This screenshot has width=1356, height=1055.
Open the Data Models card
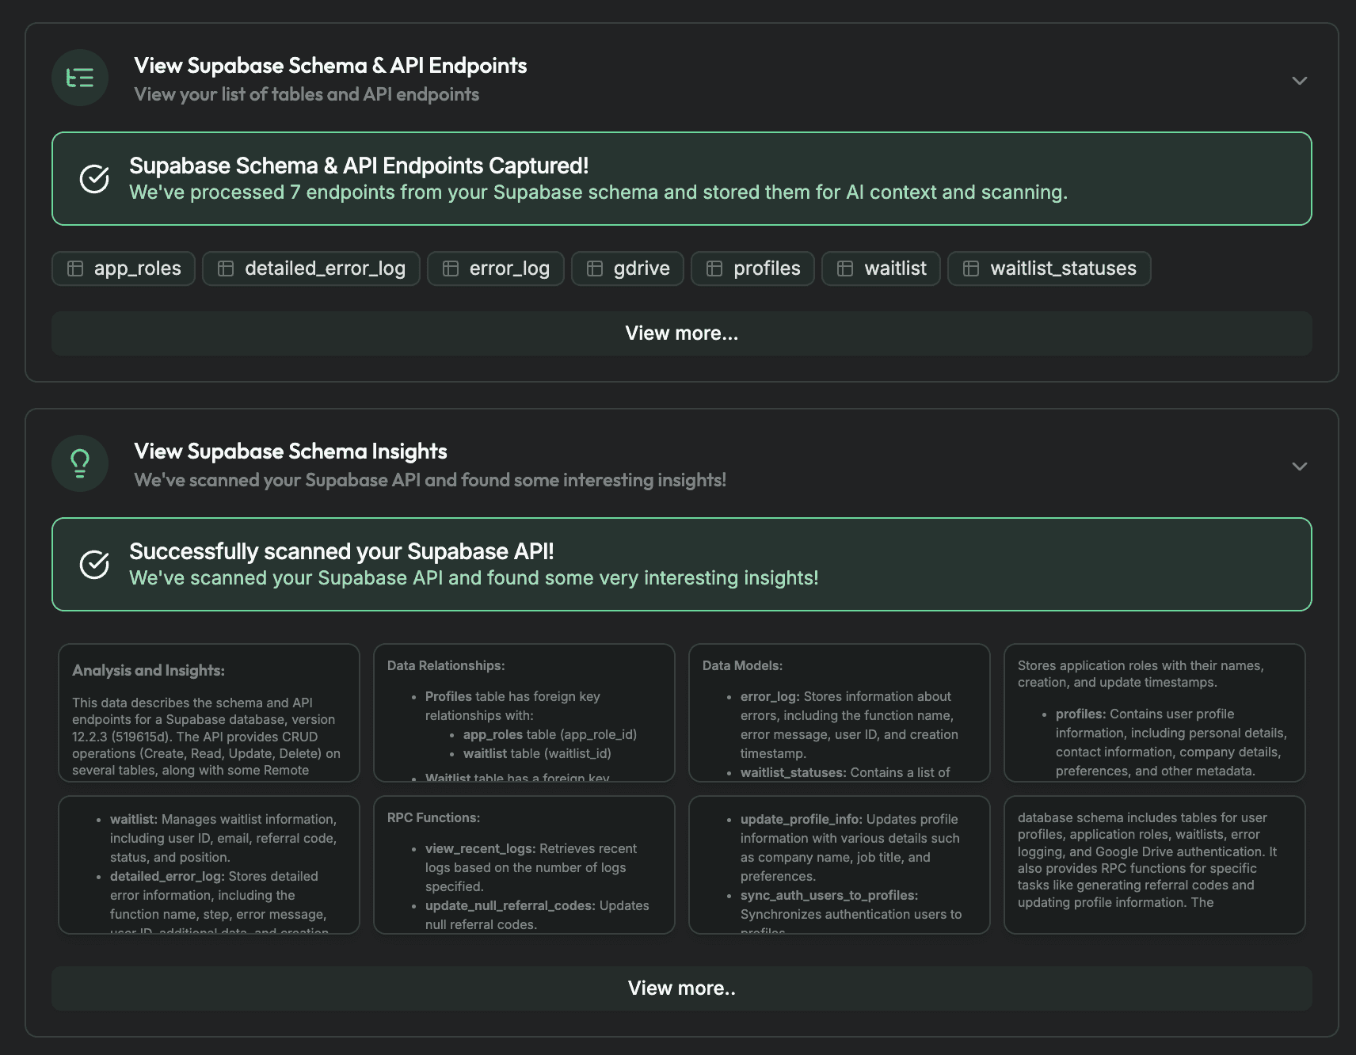click(840, 713)
